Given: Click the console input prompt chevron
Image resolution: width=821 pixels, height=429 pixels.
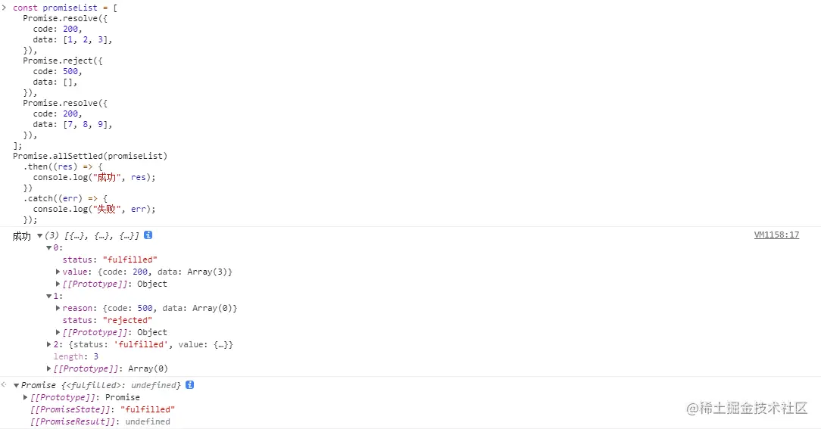Looking at the screenshot, I should click(x=5, y=8).
